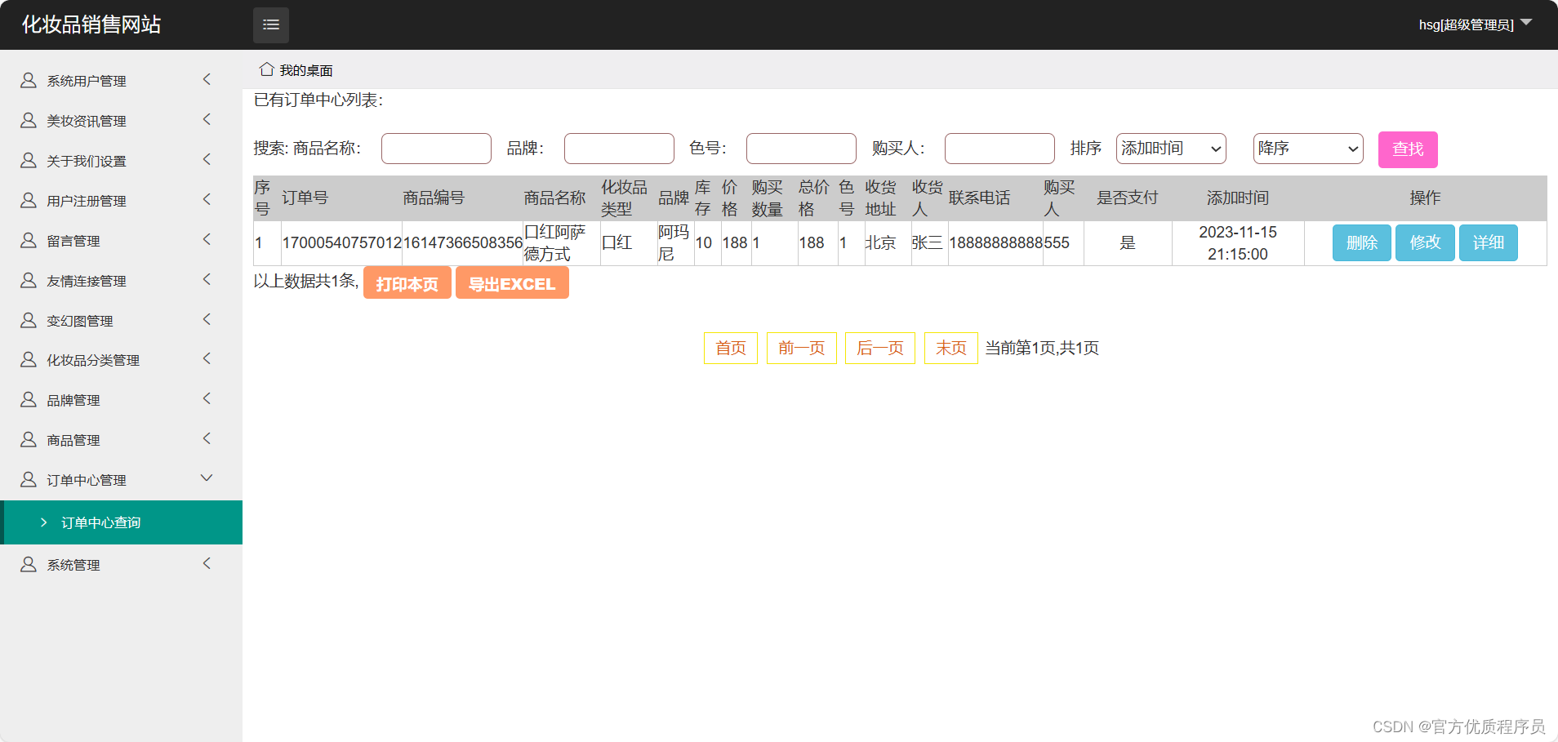The height and width of the screenshot is (742, 1558).
Task: Click the 化妆品销售网站 site title
Action: point(91,24)
